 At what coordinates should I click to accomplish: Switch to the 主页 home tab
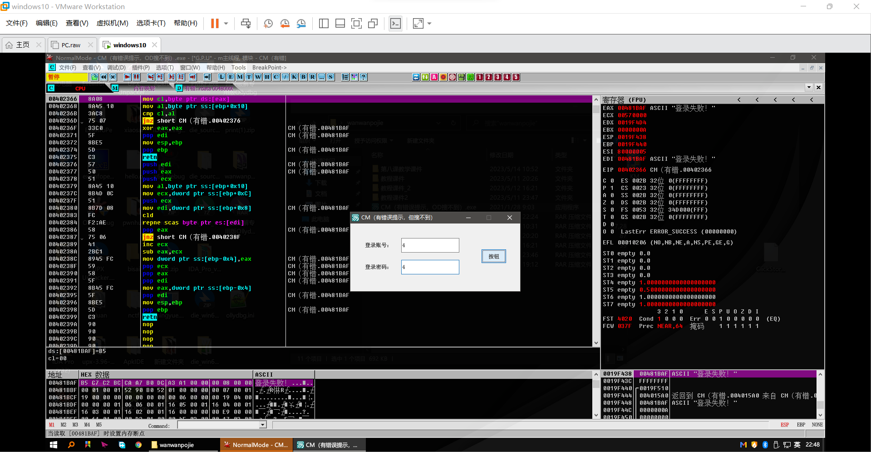(x=23, y=45)
